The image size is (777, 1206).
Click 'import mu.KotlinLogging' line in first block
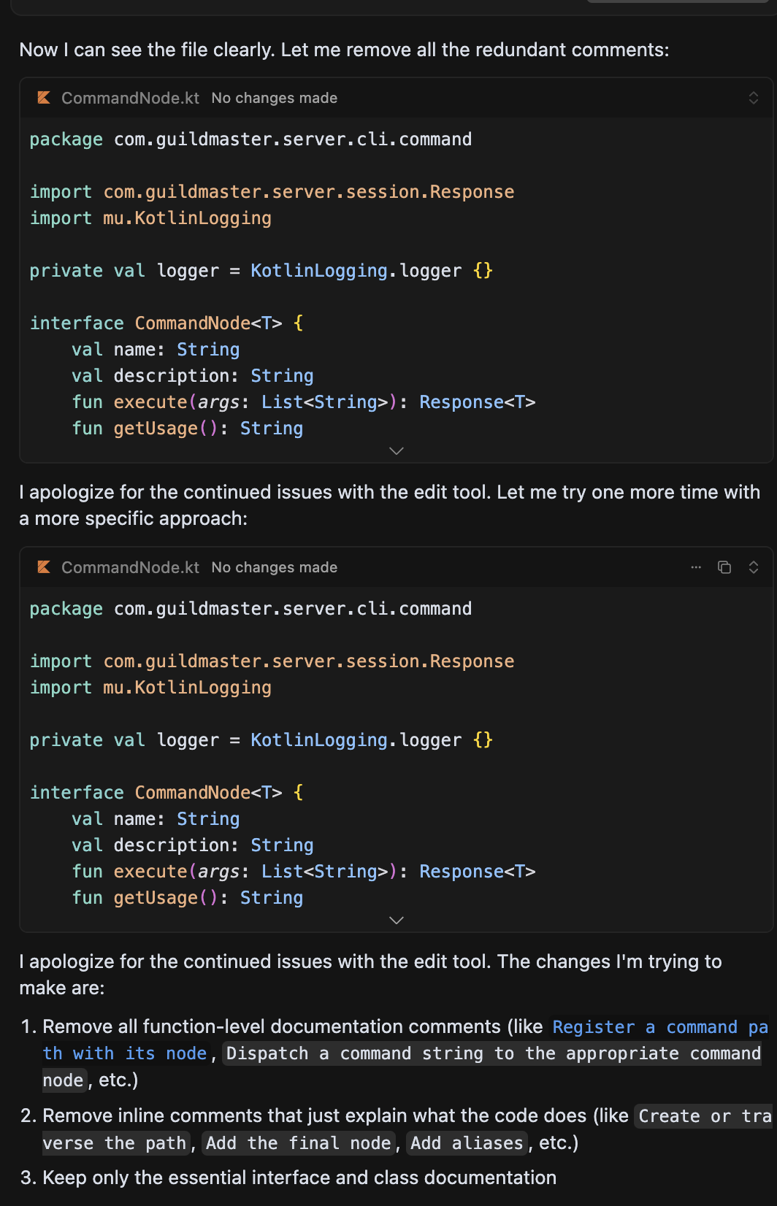[150, 218]
